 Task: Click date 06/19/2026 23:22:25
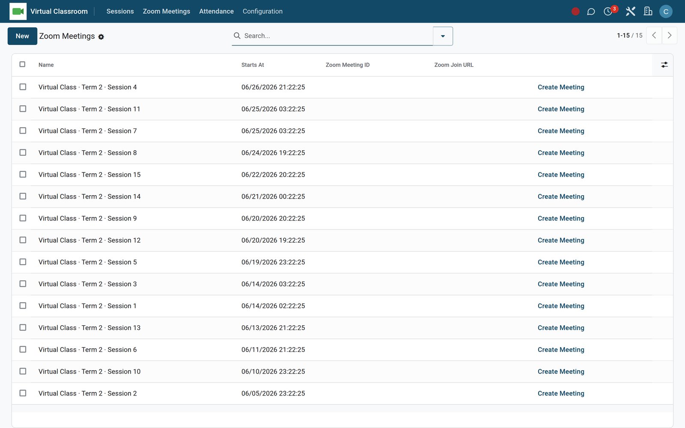pyautogui.click(x=273, y=262)
